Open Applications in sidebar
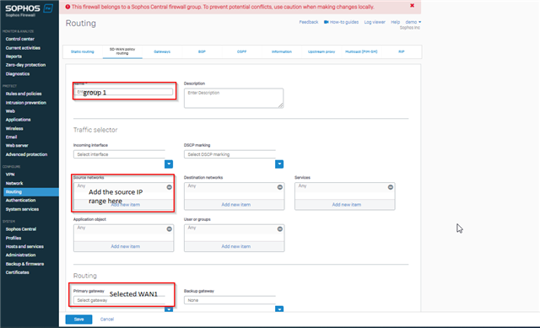 [18, 120]
